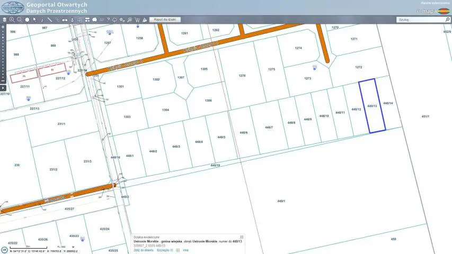Select the zoom out magnifier tool
Viewport: 452px width, 254px height.
tap(19, 20)
